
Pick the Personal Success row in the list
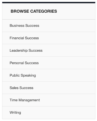[x=49, y=63]
